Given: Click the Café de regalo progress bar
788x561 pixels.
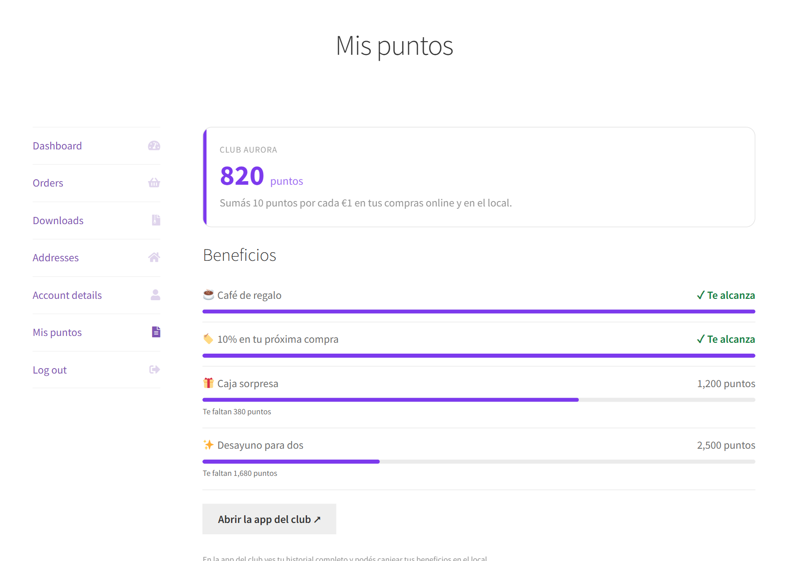Looking at the screenshot, I should click(x=479, y=312).
